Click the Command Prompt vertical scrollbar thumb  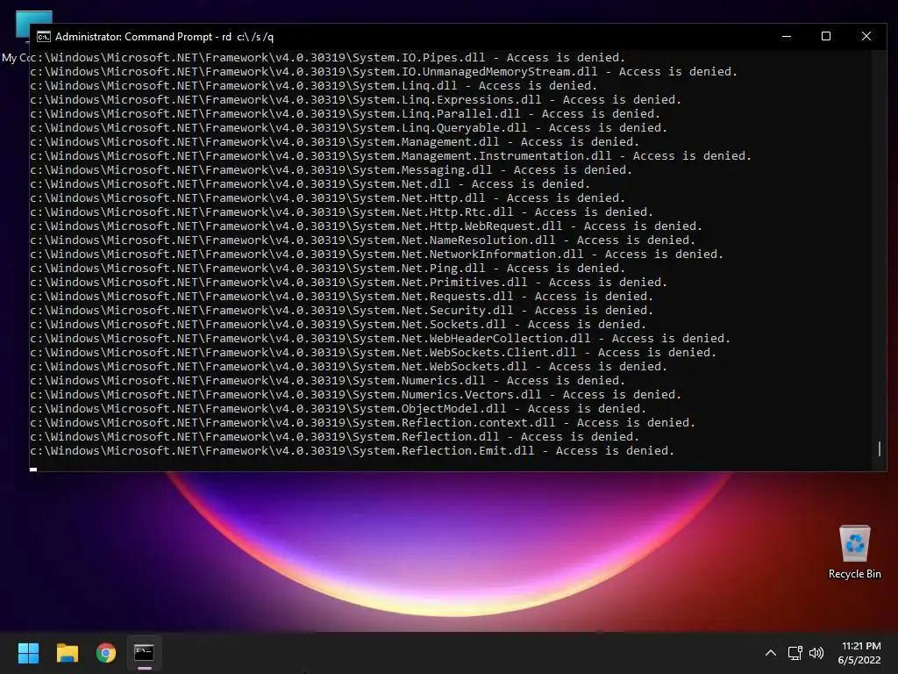(880, 448)
